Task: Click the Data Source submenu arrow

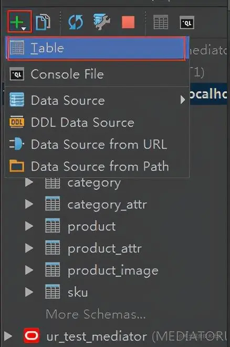Action: (183, 100)
